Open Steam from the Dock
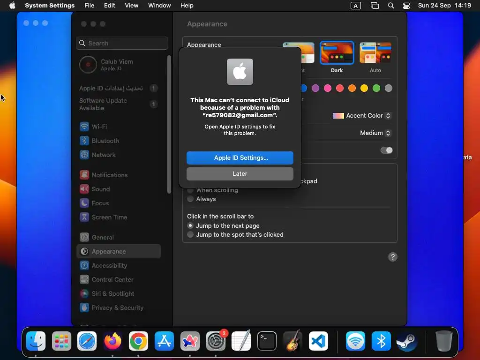The image size is (480, 360). pyautogui.click(x=407, y=341)
